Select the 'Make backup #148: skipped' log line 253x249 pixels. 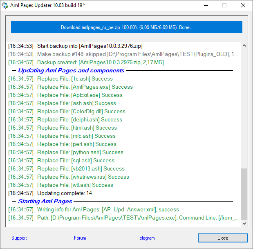click(x=123, y=54)
